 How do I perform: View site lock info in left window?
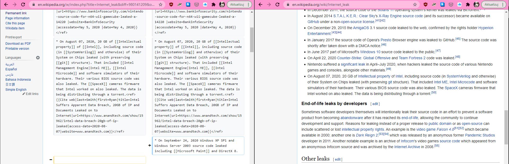click(x=34, y=4)
